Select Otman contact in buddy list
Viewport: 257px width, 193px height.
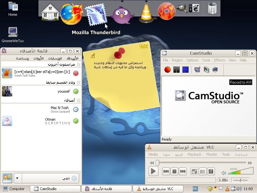(41, 121)
